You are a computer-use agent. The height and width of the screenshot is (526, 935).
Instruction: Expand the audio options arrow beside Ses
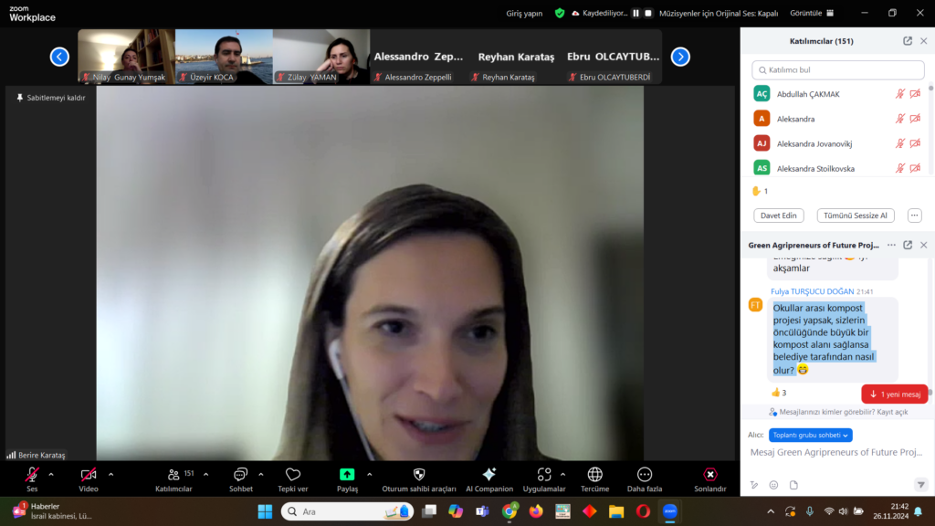pyautogui.click(x=51, y=474)
